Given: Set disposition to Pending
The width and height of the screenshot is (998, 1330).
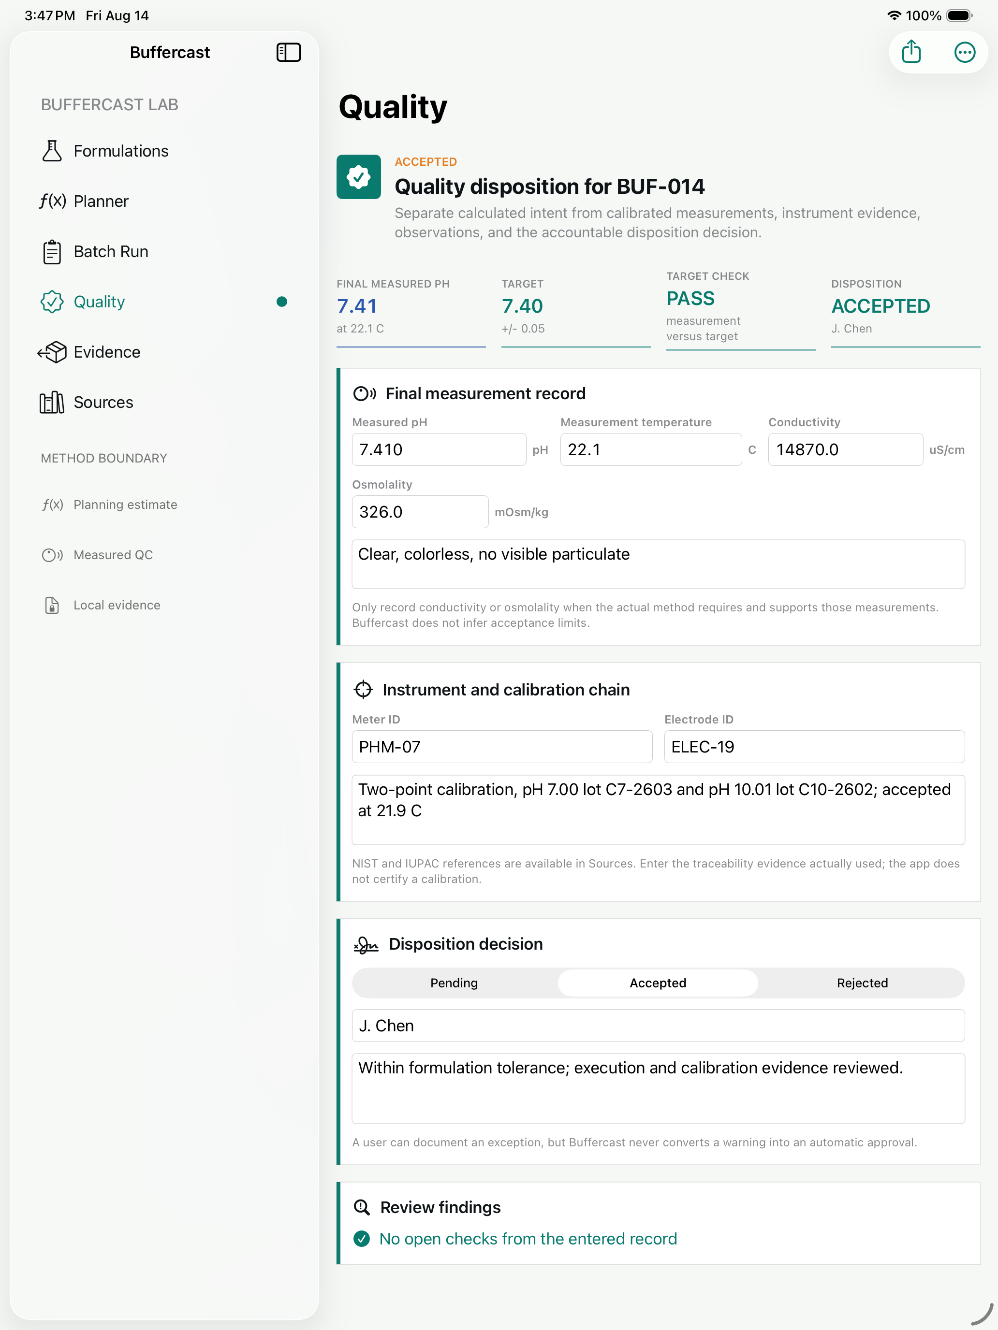Looking at the screenshot, I should point(454,983).
